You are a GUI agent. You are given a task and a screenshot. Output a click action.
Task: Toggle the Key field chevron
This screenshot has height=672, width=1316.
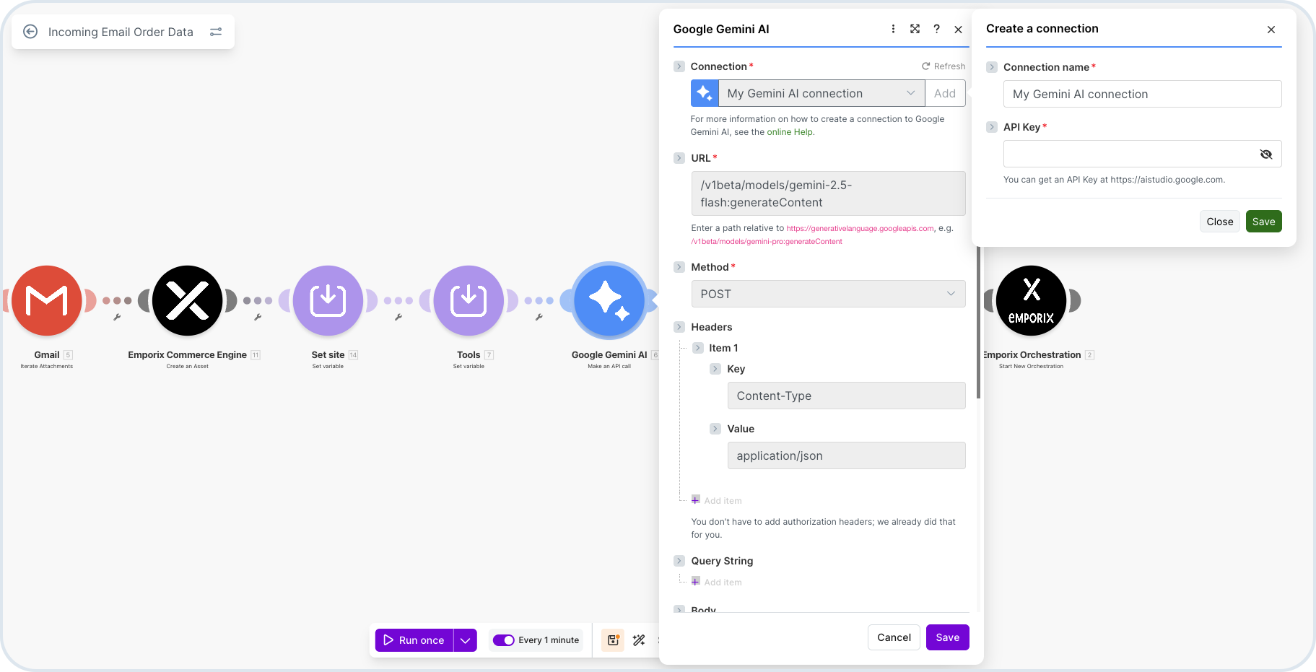pyautogui.click(x=715, y=369)
